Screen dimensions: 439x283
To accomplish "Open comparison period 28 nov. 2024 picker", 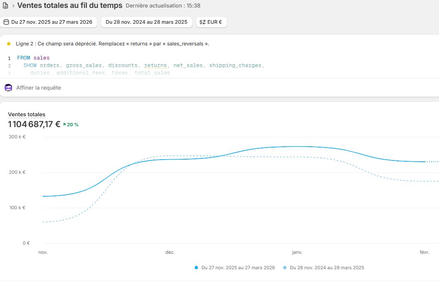I will [147, 22].
